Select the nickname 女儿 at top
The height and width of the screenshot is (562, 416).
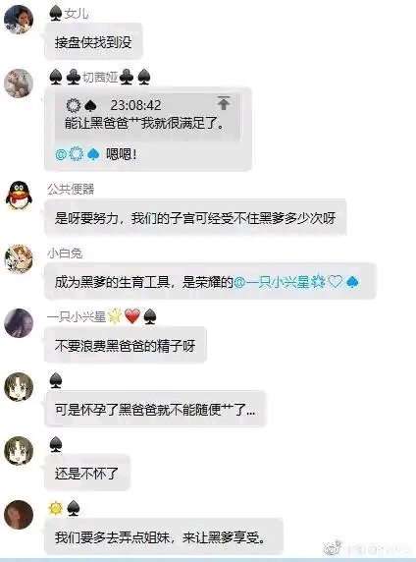(77, 14)
